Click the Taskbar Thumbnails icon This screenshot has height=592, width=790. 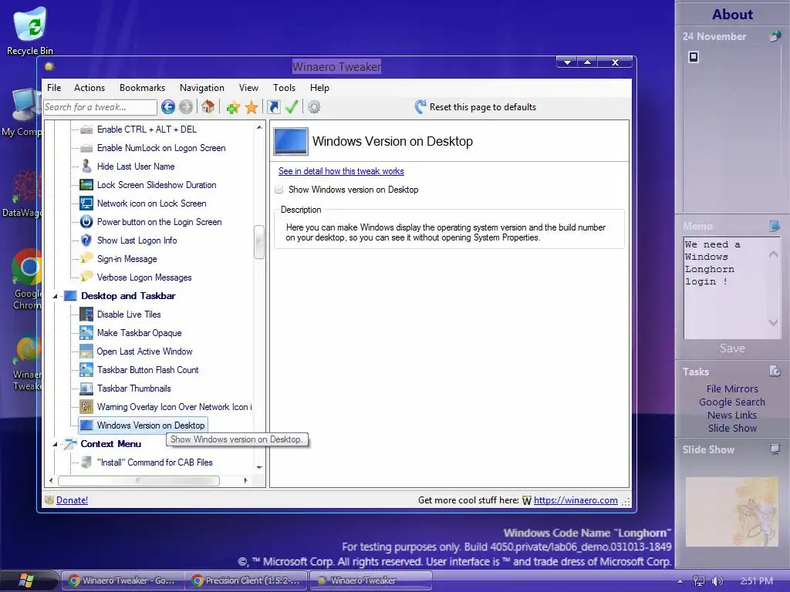86,388
